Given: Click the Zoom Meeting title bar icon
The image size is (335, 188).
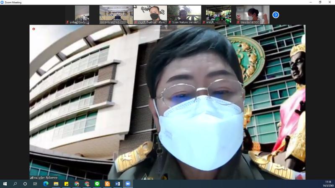Looking at the screenshot, I should pyautogui.click(x=2, y=3).
